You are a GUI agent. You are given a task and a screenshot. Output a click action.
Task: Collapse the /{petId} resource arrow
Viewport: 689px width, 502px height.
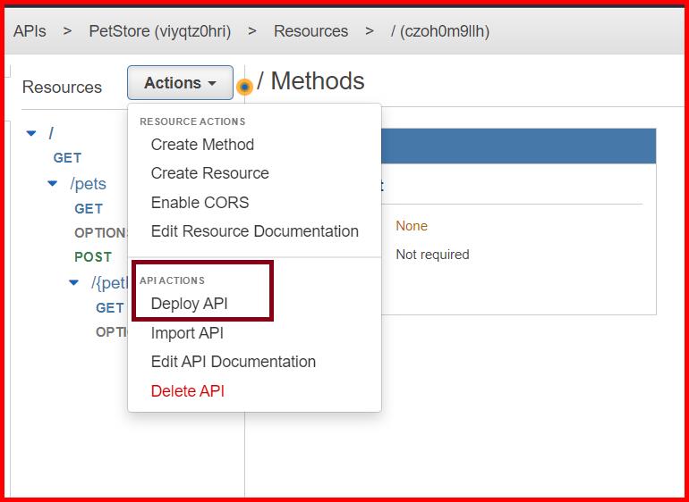[73, 282]
